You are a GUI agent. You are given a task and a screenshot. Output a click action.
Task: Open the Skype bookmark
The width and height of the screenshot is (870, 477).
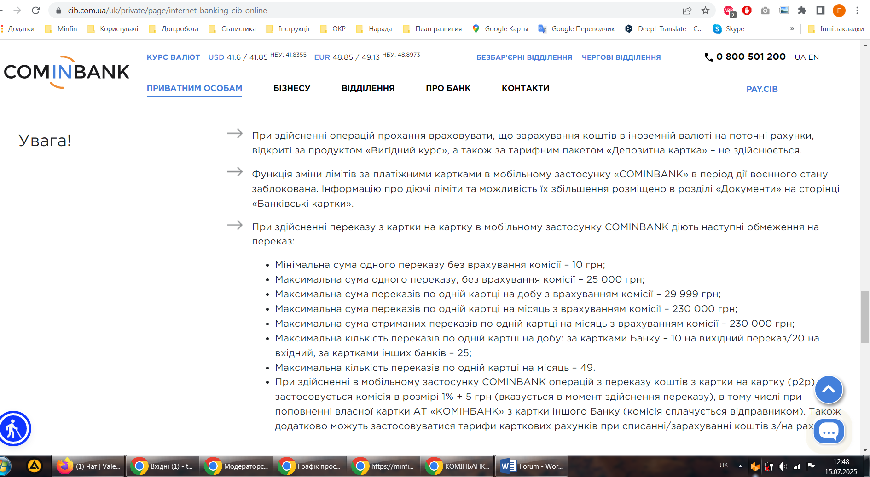pos(729,29)
